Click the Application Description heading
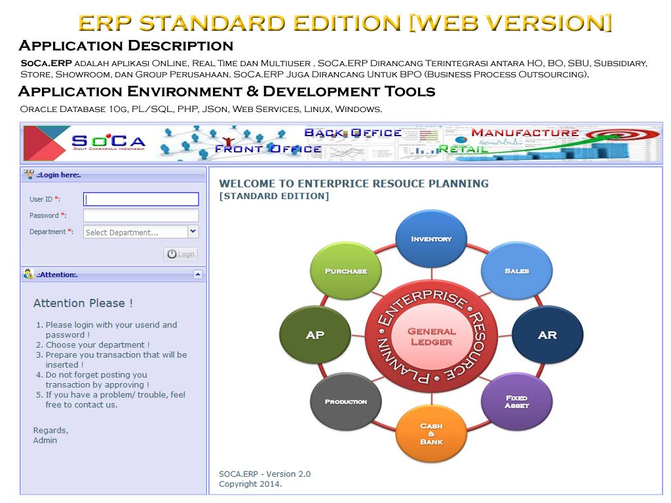Image resolution: width=671 pixels, height=503 pixels. click(126, 45)
